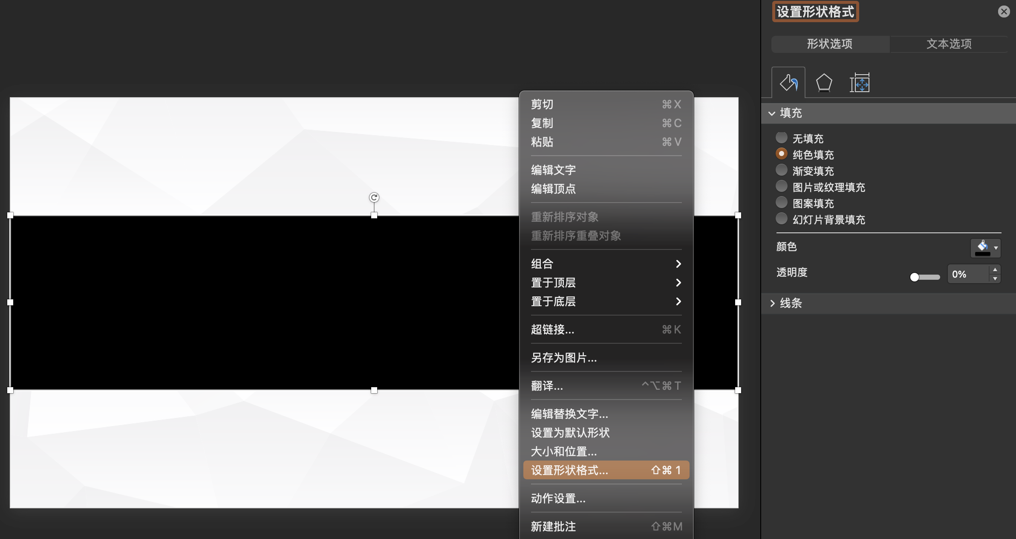Open the Size & Properties tab icon

pos(860,83)
